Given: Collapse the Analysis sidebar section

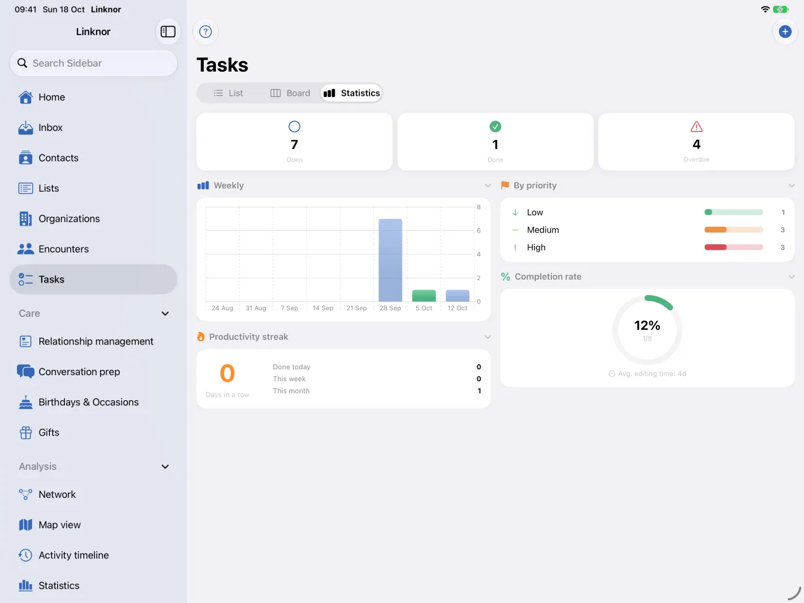Looking at the screenshot, I should click(165, 466).
